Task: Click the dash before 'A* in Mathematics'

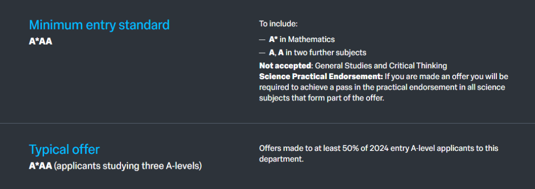Action: pyautogui.click(x=262, y=40)
